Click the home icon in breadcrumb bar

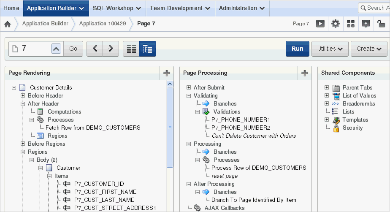click(x=8, y=24)
